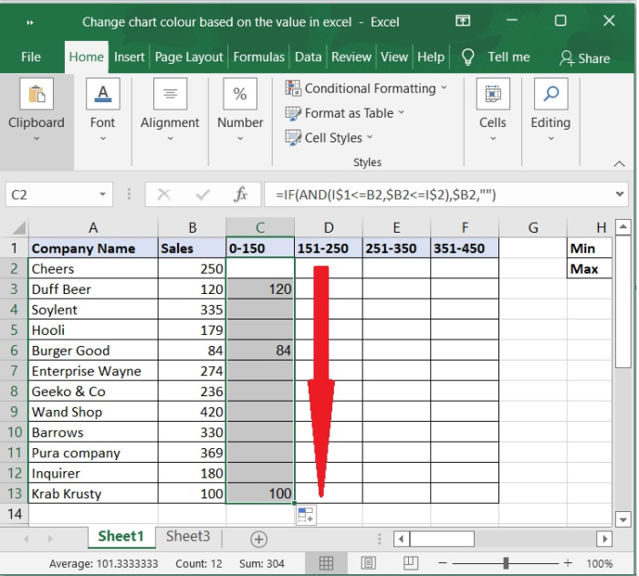Click the horizontal scroll left arrow
The image size is (639, 576).
click(402, 539)
